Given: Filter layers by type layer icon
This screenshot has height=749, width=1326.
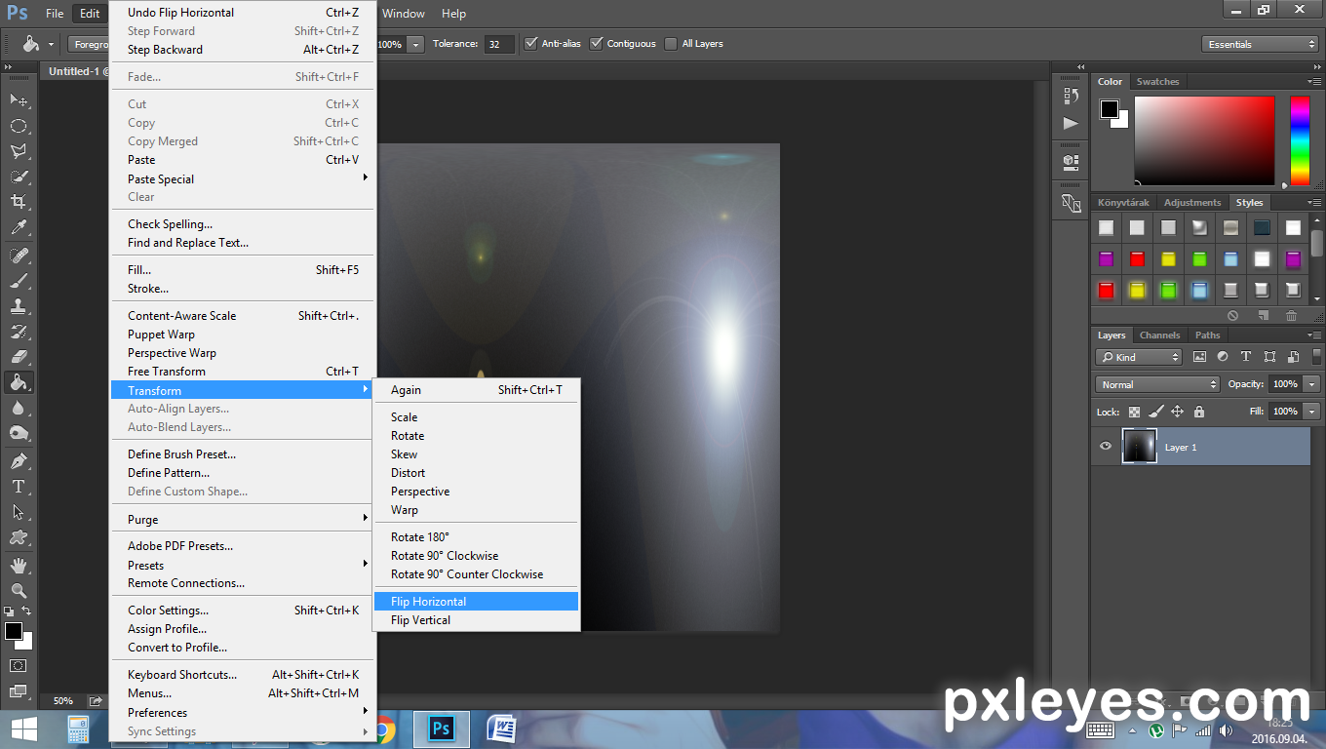Looking at the screenshot, I should 1246,357.
